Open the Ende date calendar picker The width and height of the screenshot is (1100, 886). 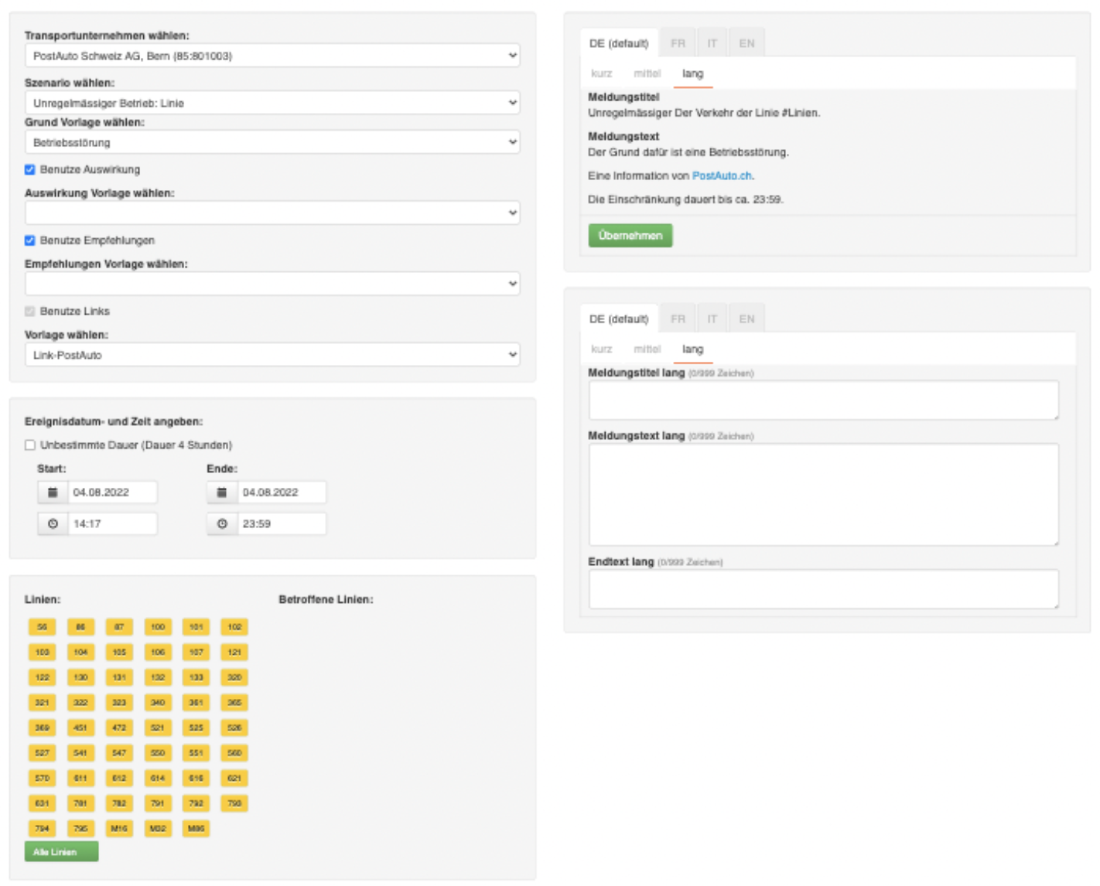[x=221, y=492]
